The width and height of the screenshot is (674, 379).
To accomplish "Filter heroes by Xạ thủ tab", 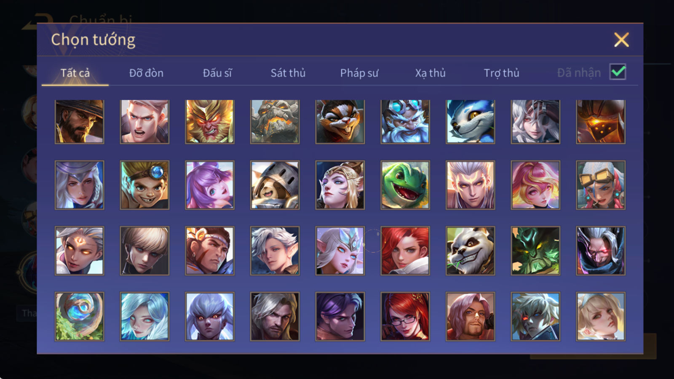I will [x=431, y=73].
